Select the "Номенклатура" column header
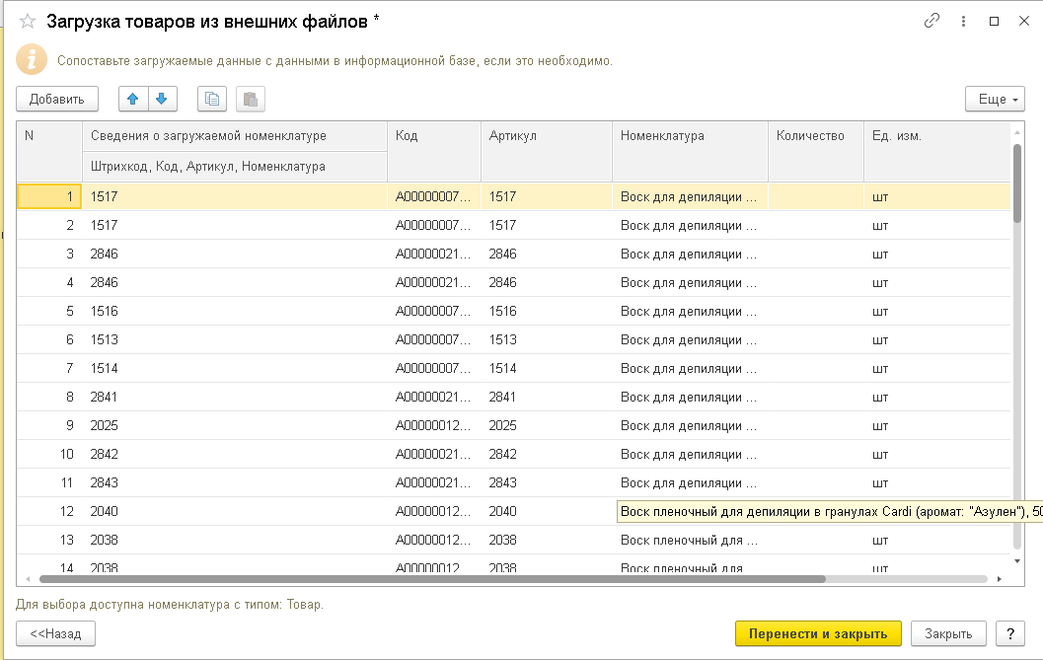 [689, 136]
